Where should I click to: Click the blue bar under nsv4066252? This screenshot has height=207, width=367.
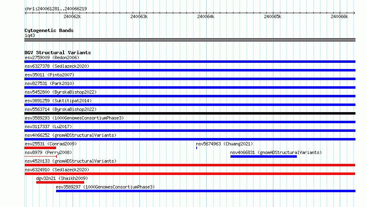[190, 139]
